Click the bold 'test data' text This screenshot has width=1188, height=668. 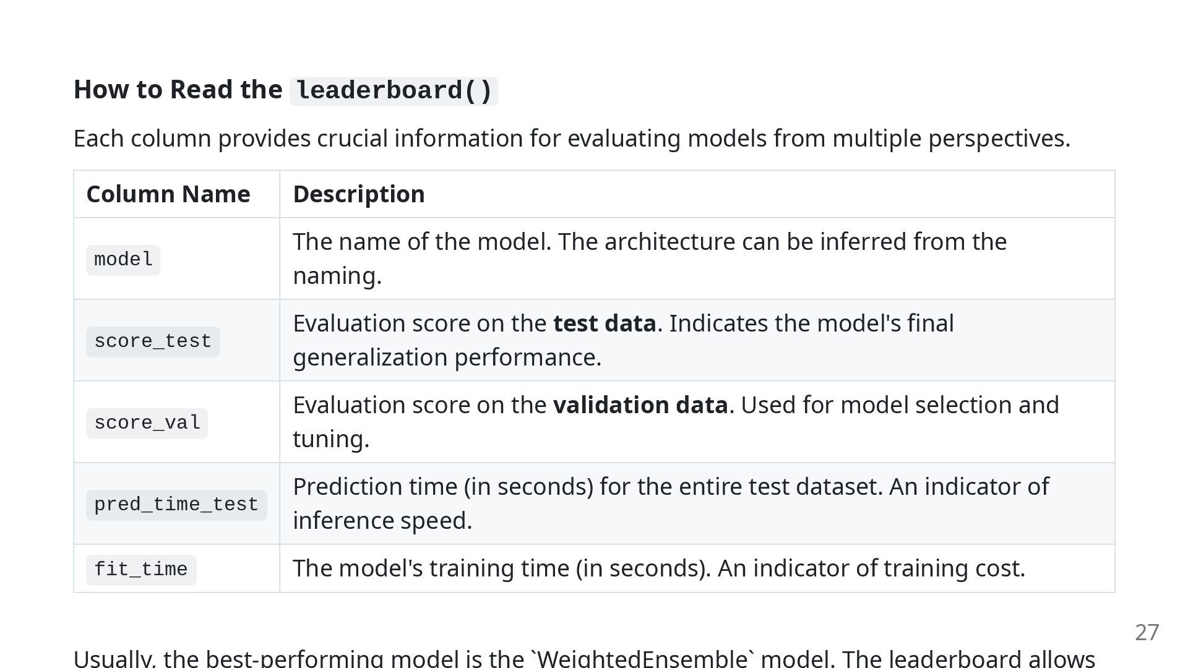tap(605, 323)
